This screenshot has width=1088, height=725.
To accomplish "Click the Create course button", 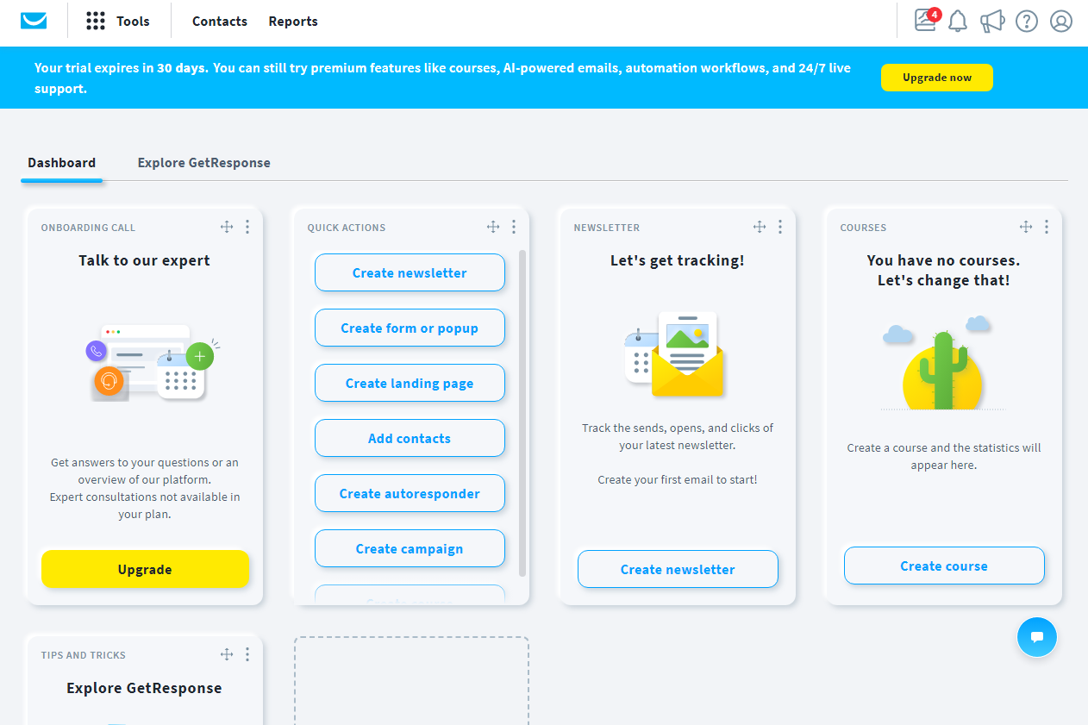I will (x=944, y=566).
